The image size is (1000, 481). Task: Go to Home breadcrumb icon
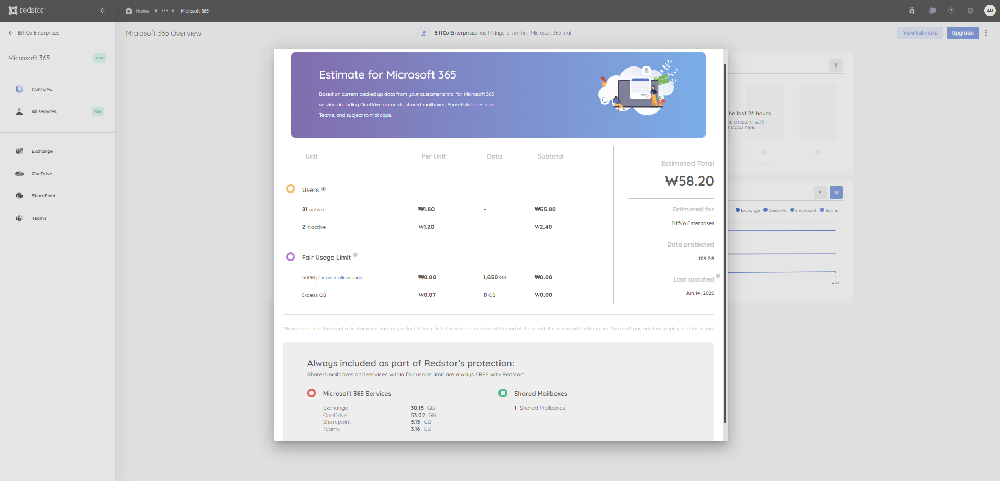tap(129, 10)
